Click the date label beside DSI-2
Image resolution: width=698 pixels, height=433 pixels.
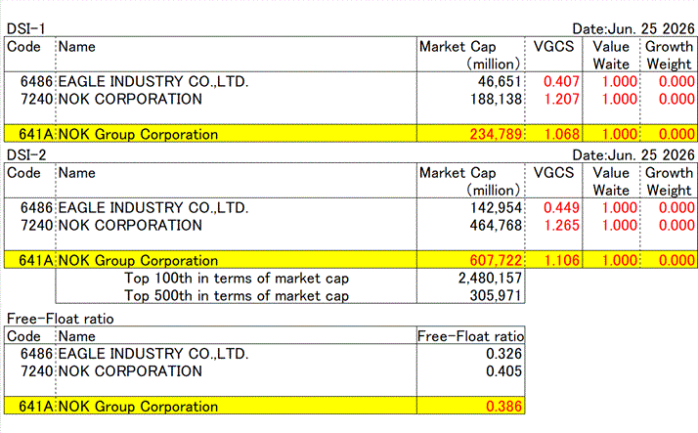click(x=633, y=154)
